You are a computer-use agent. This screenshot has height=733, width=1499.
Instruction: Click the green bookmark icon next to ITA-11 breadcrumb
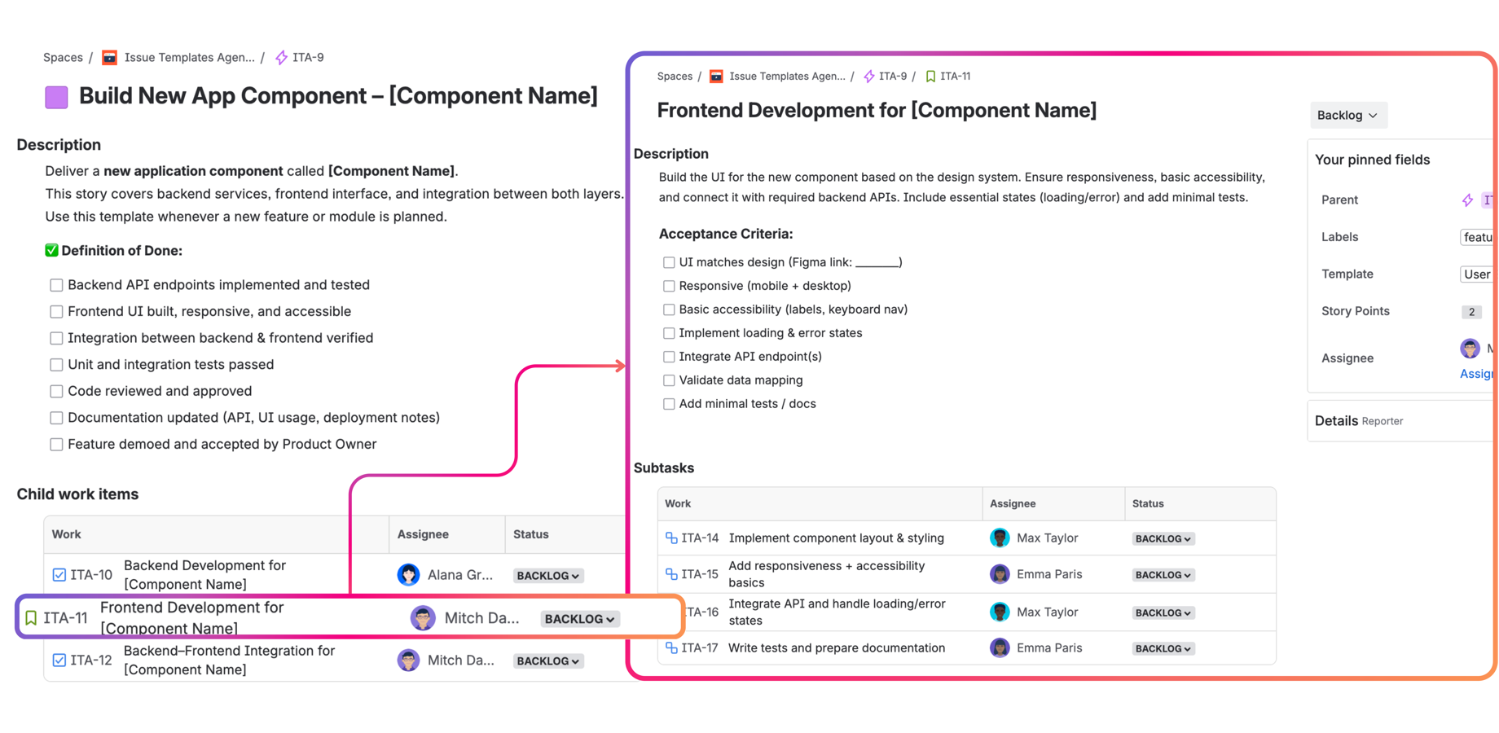tap(930, 76)
